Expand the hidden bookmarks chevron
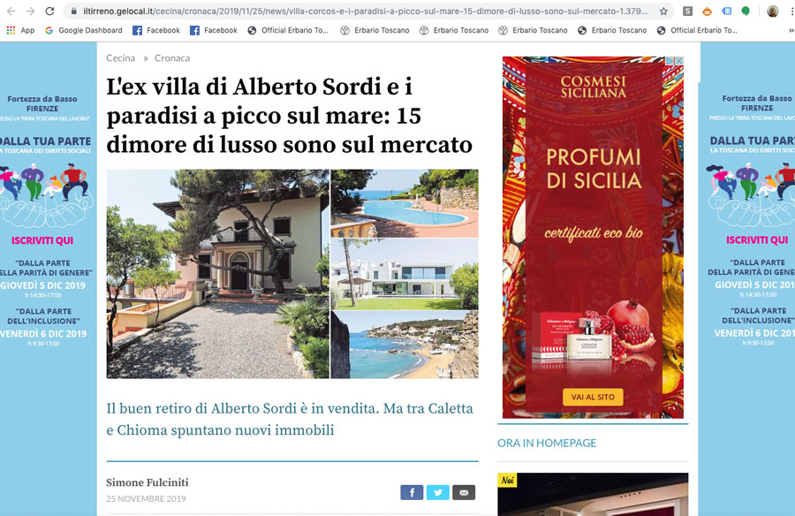The width and height of the screenshot is (795, 516). point(791,30)
